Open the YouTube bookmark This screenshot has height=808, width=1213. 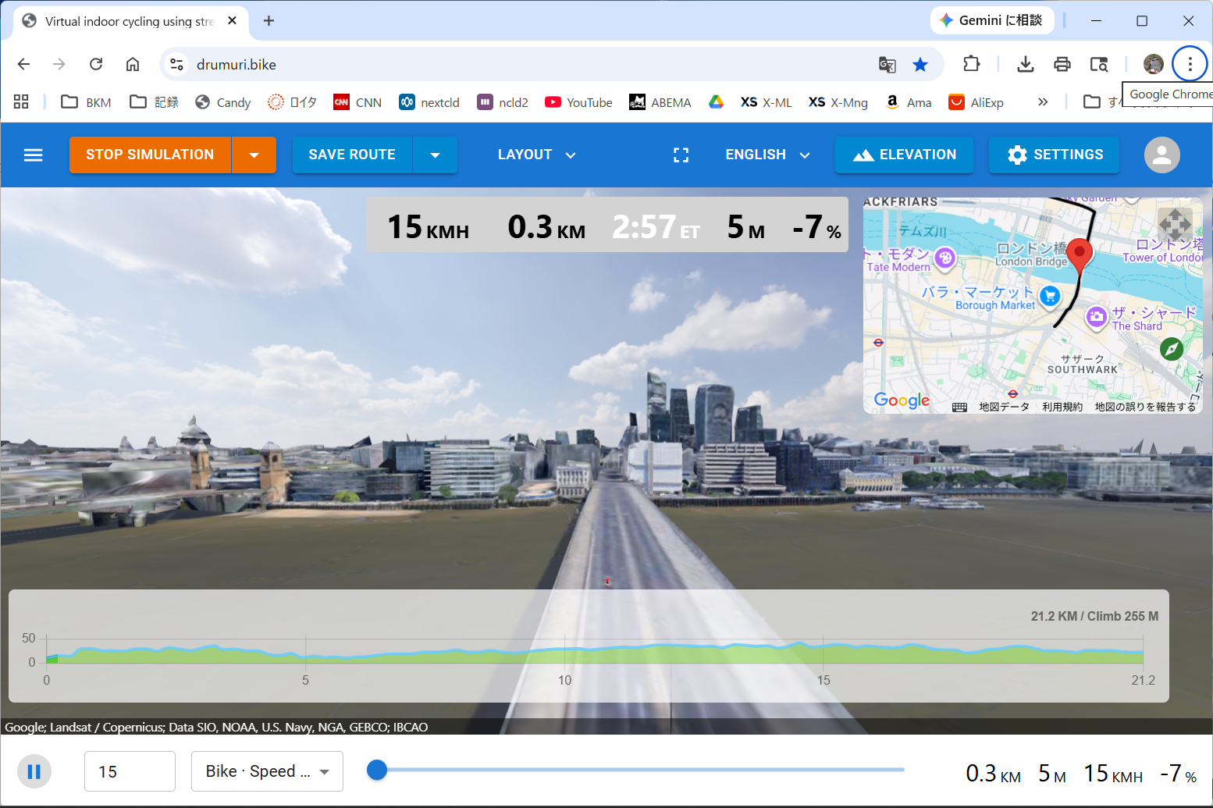click(578, 102)
